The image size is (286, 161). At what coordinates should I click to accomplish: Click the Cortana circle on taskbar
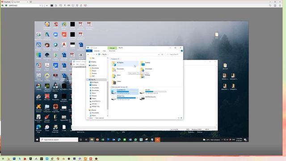click(x=81, y=140)
